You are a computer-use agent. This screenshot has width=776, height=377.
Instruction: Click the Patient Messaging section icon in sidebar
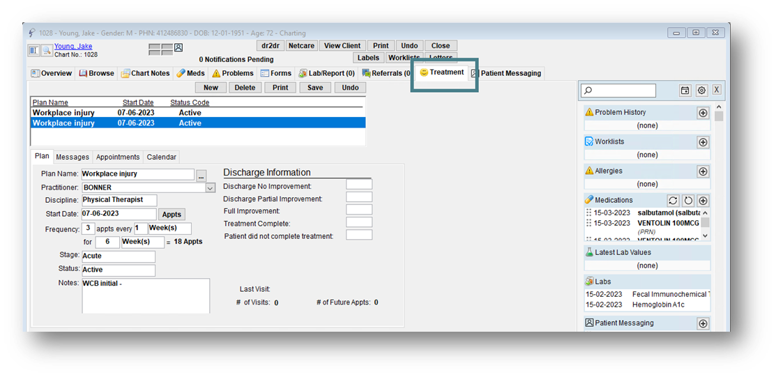(x=589, y=323)
